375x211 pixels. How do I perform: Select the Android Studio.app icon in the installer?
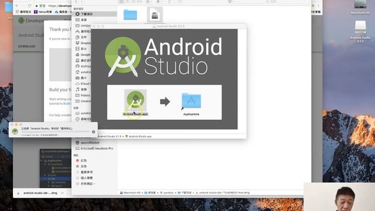[x=135, y=100]
